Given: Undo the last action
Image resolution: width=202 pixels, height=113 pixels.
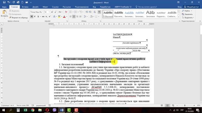Looking at the screenshot, I should [9, 2].
